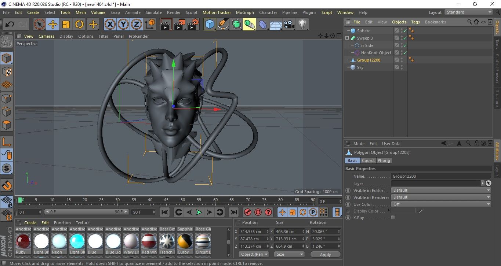Open the MoGraph menu

click(x=245, y=12)
